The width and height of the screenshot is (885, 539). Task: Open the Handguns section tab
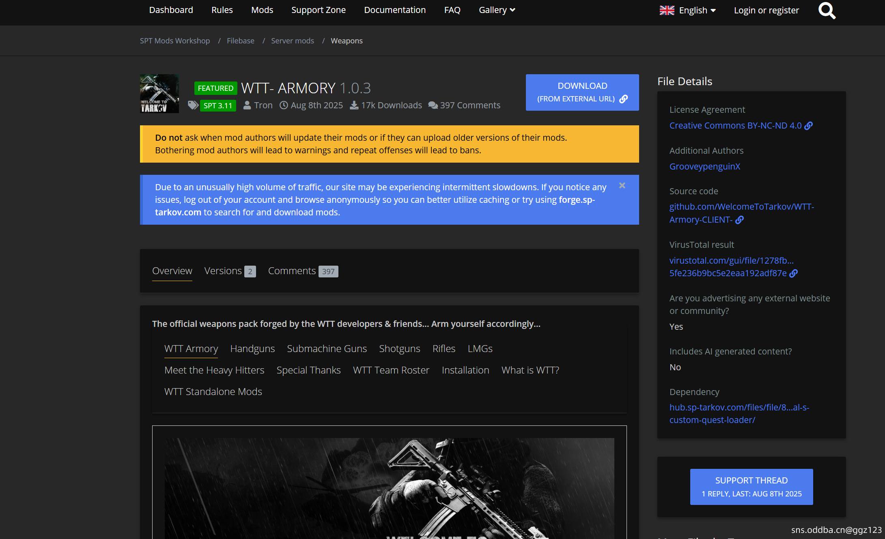click(252, 349)
